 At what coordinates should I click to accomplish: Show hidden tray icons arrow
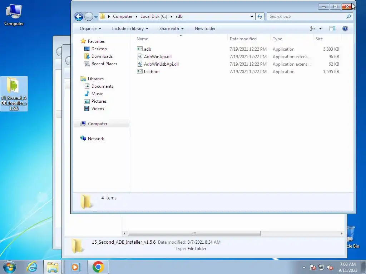tap(304, 267)
